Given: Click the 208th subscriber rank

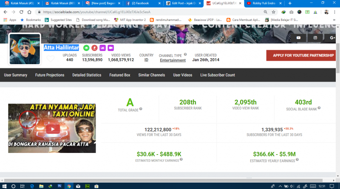Looking at the screenshot, I should [188, 102].
